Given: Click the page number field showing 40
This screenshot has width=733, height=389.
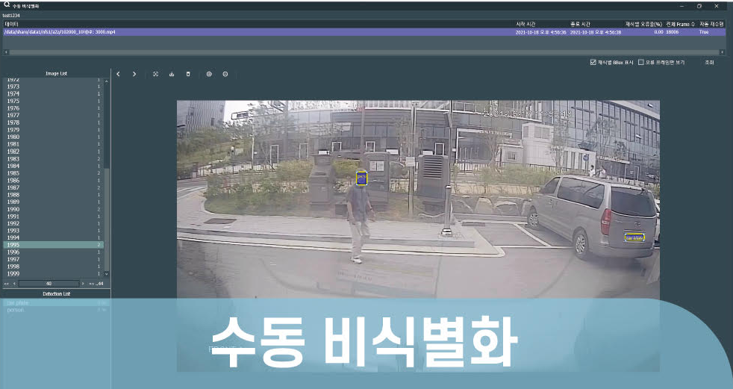Looking at the screenshot, I should pyautogui.click(x=49, y=284).
